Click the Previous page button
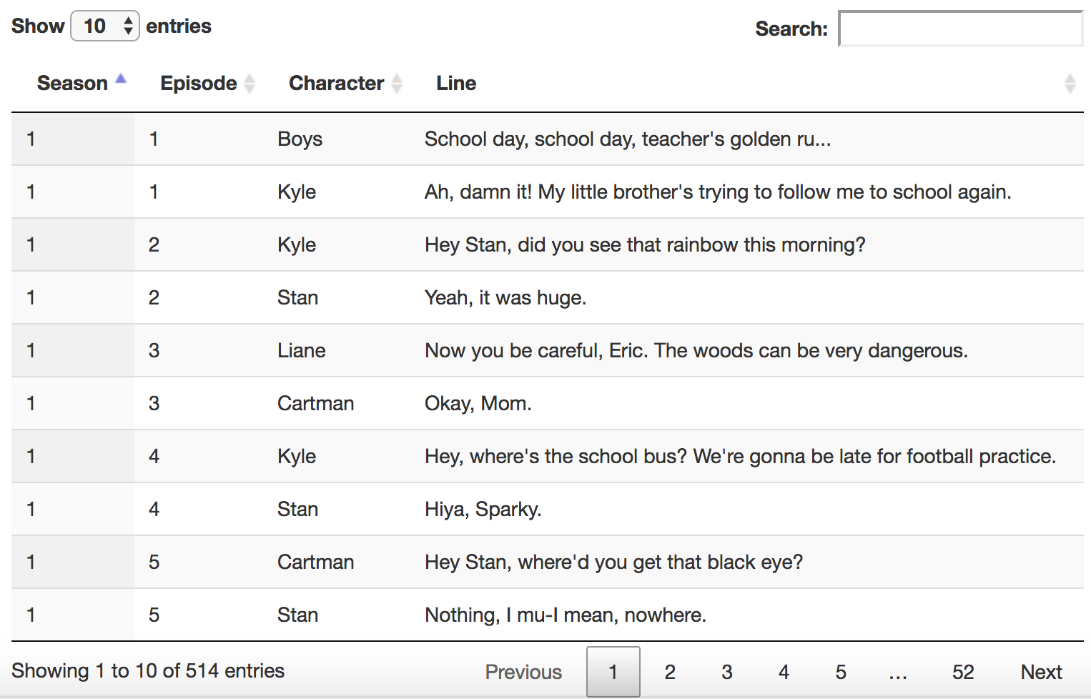The image size is (1091, 699). 523,672
